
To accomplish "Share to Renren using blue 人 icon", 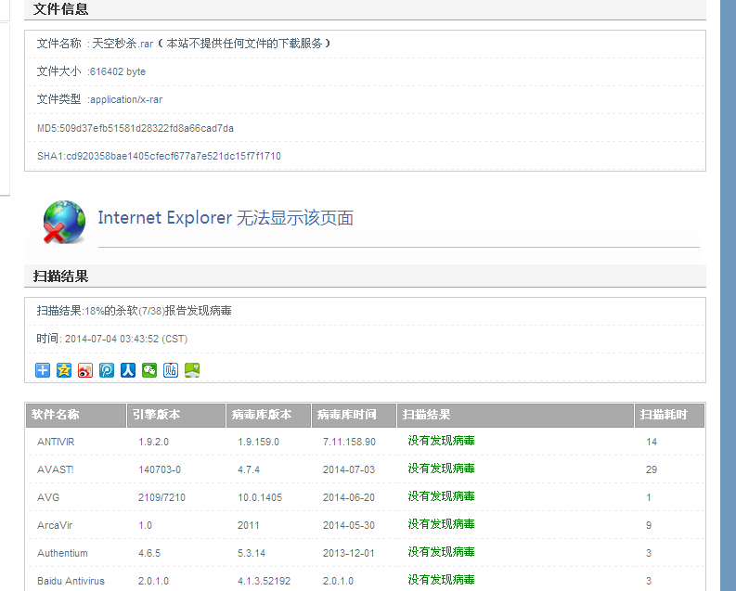I will coord(128,370).
